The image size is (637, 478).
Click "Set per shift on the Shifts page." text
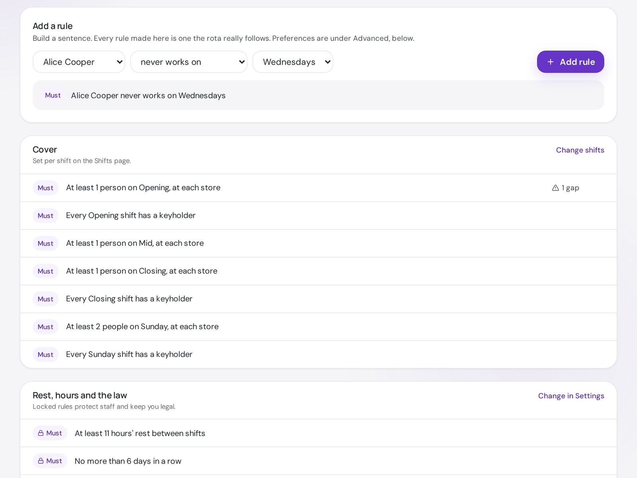pos(82,161)
